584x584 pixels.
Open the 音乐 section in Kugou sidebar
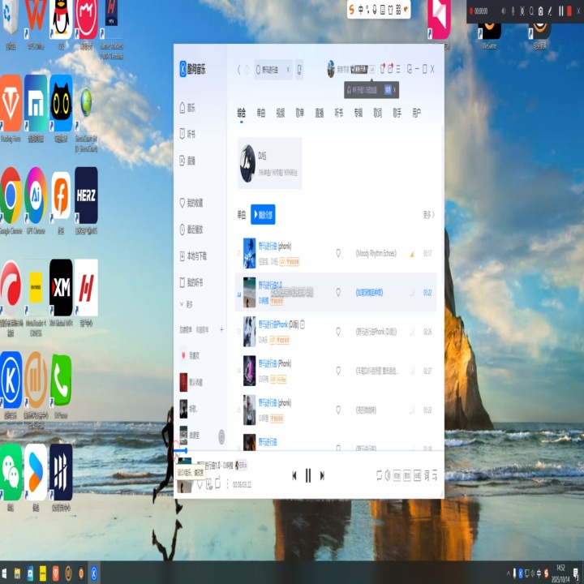click(187, 108)
